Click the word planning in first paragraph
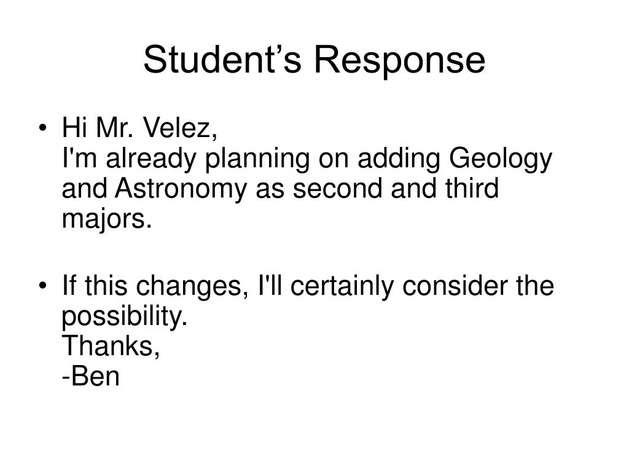The height and width of the screenshot is (472, 629). [257, 160]
